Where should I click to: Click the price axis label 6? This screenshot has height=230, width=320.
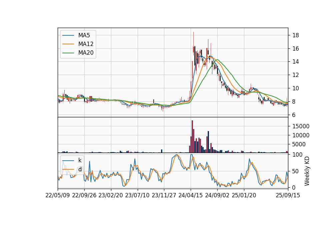294,115
